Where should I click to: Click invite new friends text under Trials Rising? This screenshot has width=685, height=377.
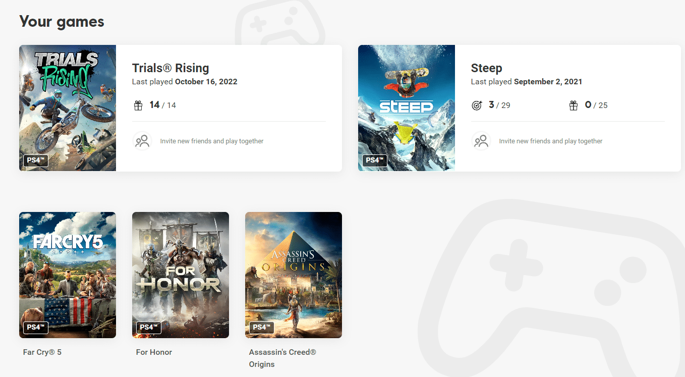pyautogui.click(x=212, y=141)
